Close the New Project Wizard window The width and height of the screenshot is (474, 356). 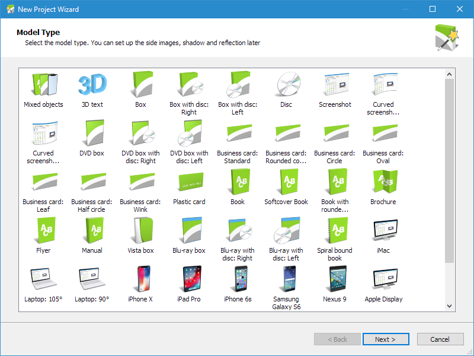click(460, 9)
